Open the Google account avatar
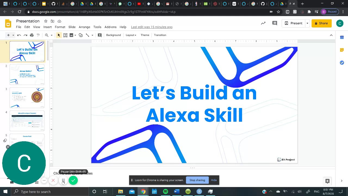 [x=340, y=23]
